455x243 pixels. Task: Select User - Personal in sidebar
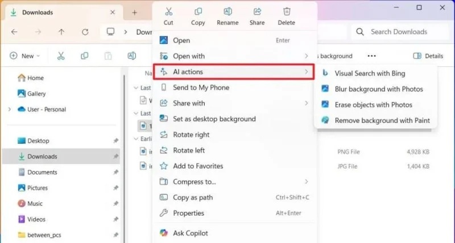tap(42, 109)
